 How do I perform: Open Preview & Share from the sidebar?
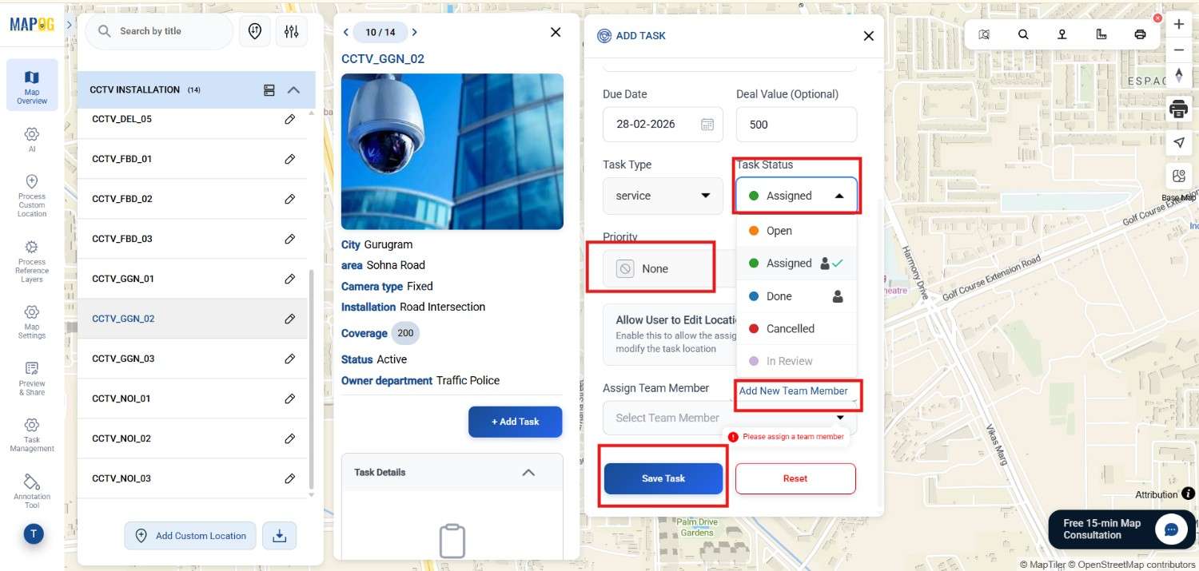pyautogui.click(x=32, y=375)
